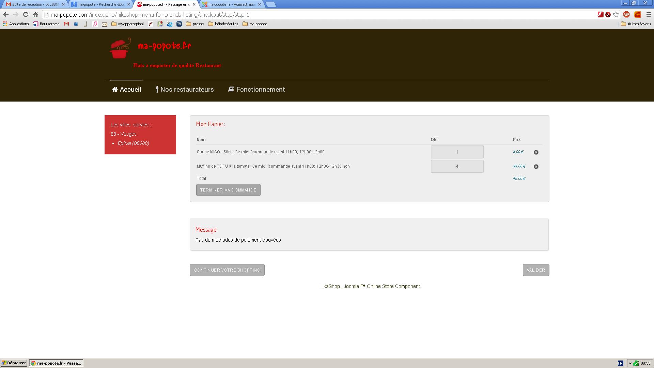Click the ma-popote red pot logo

coord(120,48)
